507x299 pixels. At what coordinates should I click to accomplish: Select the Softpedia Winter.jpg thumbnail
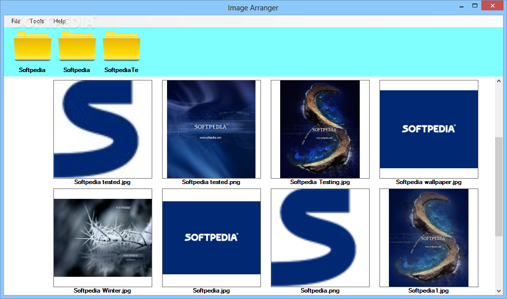tap(103, 238)
